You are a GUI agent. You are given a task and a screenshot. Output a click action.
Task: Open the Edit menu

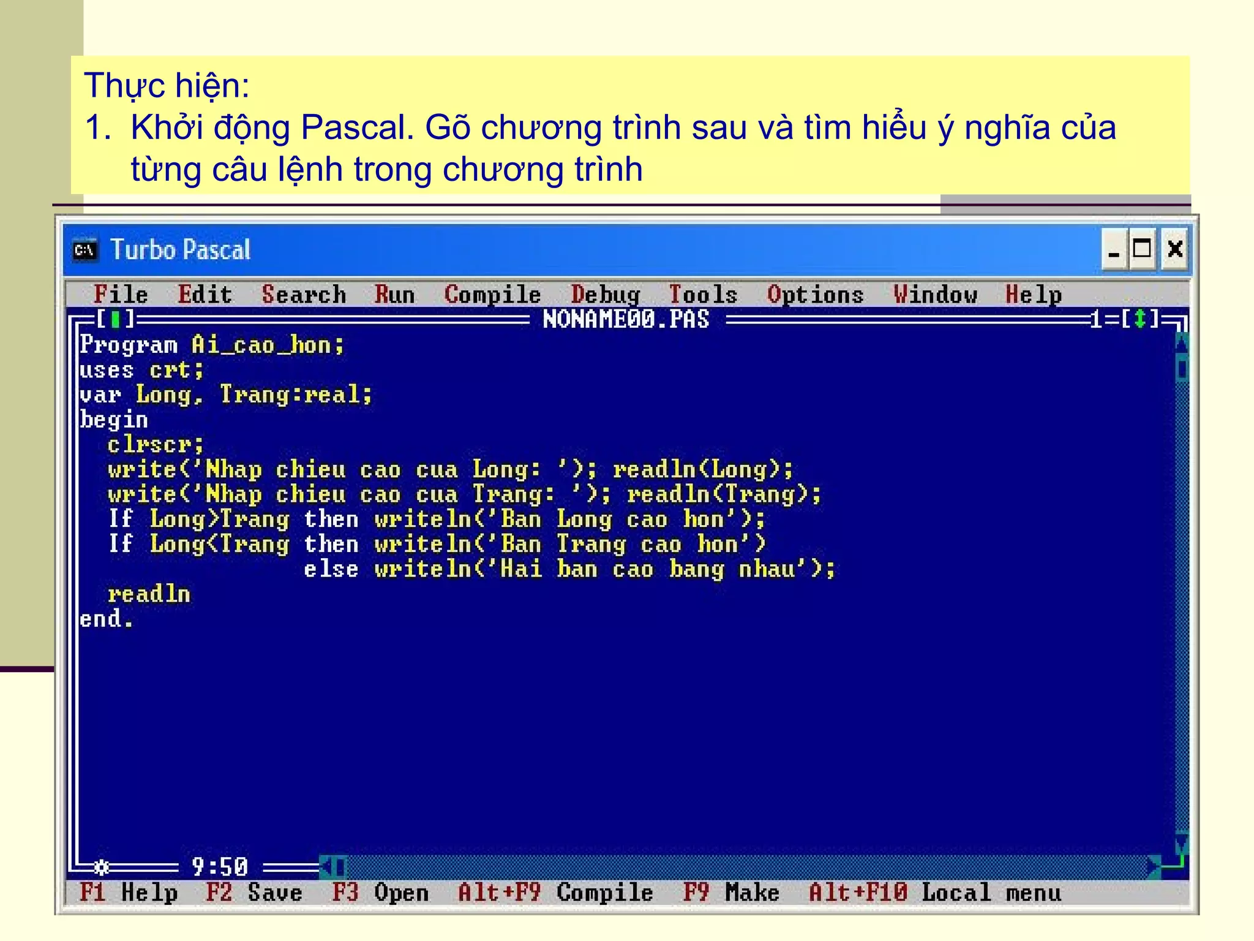(x=205, y=295)
